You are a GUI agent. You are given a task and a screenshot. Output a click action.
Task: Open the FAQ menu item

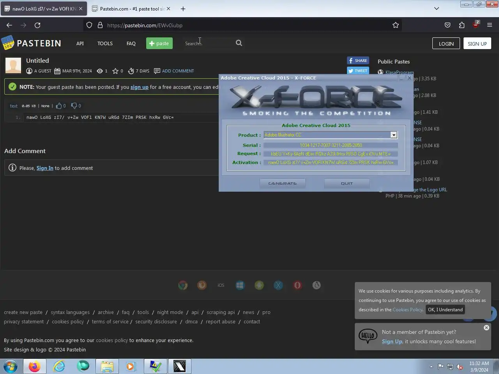[x=131, y=43]
